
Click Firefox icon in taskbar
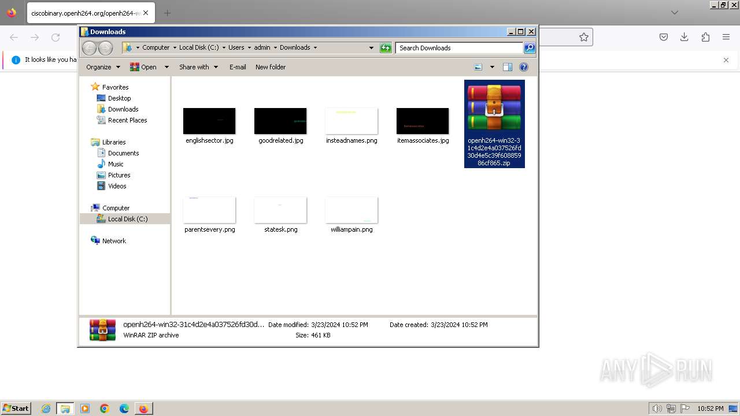point(143,408)
